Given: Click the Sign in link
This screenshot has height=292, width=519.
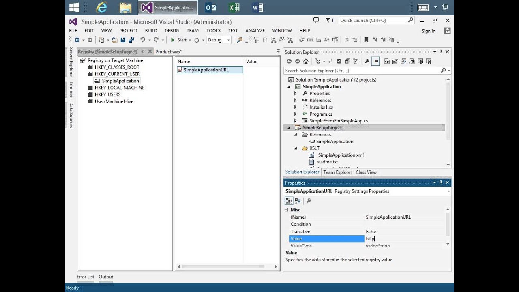Looking at the screenshot, I should click(x=428, y=31).
